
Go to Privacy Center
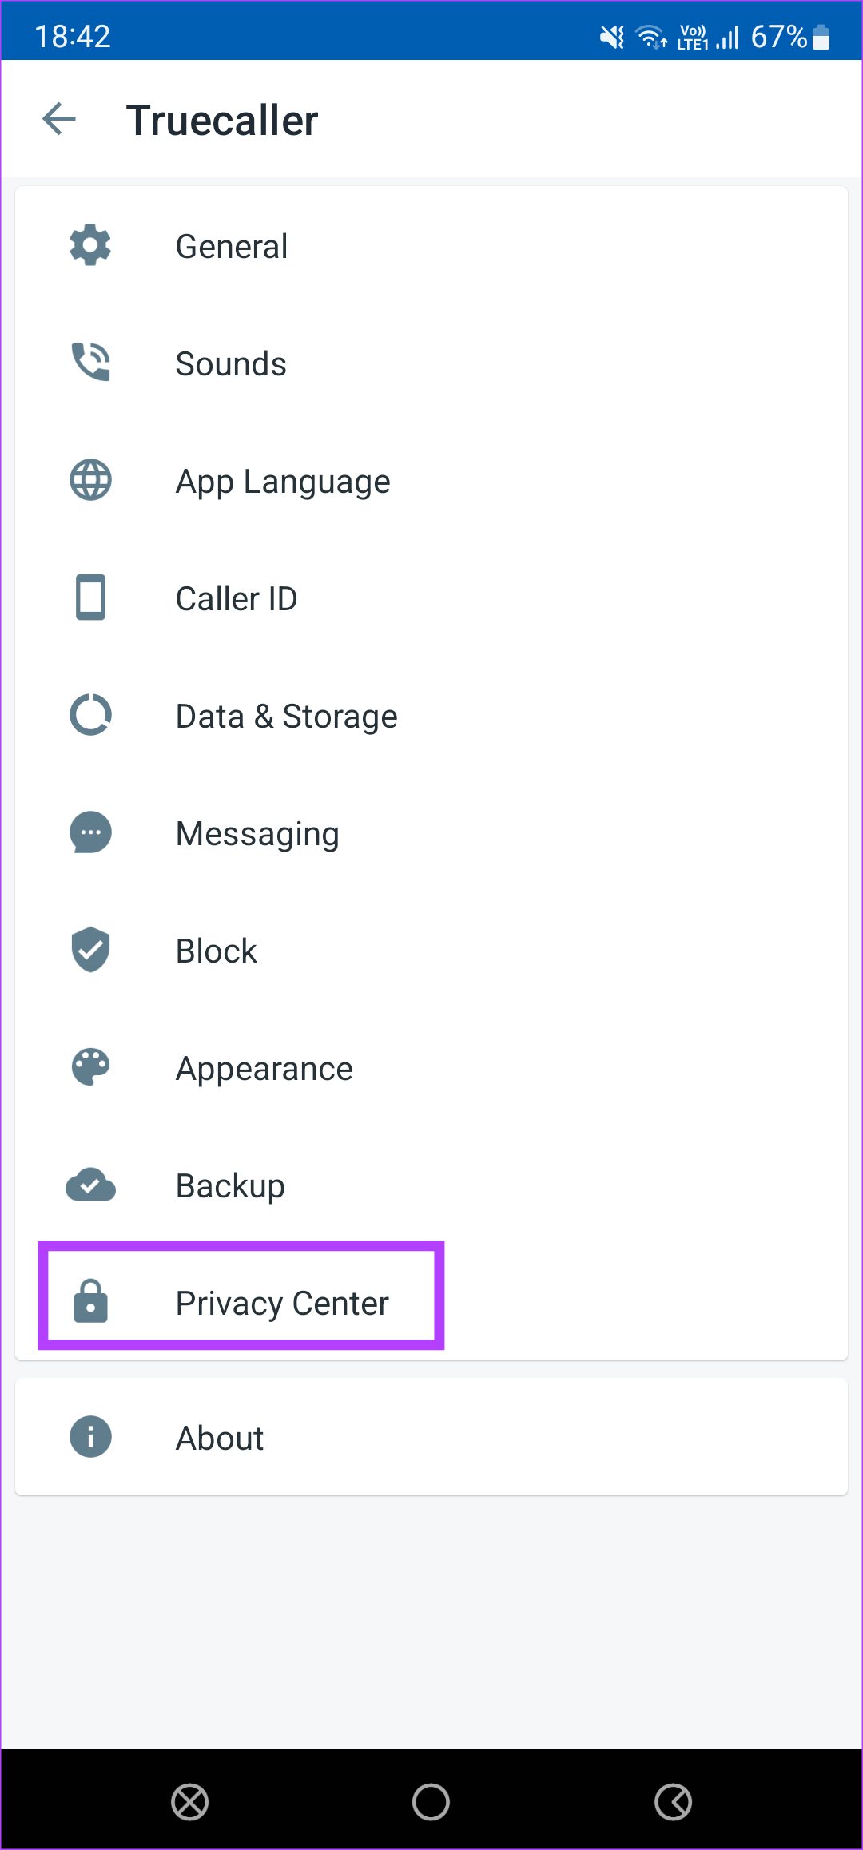(282, 1304)
